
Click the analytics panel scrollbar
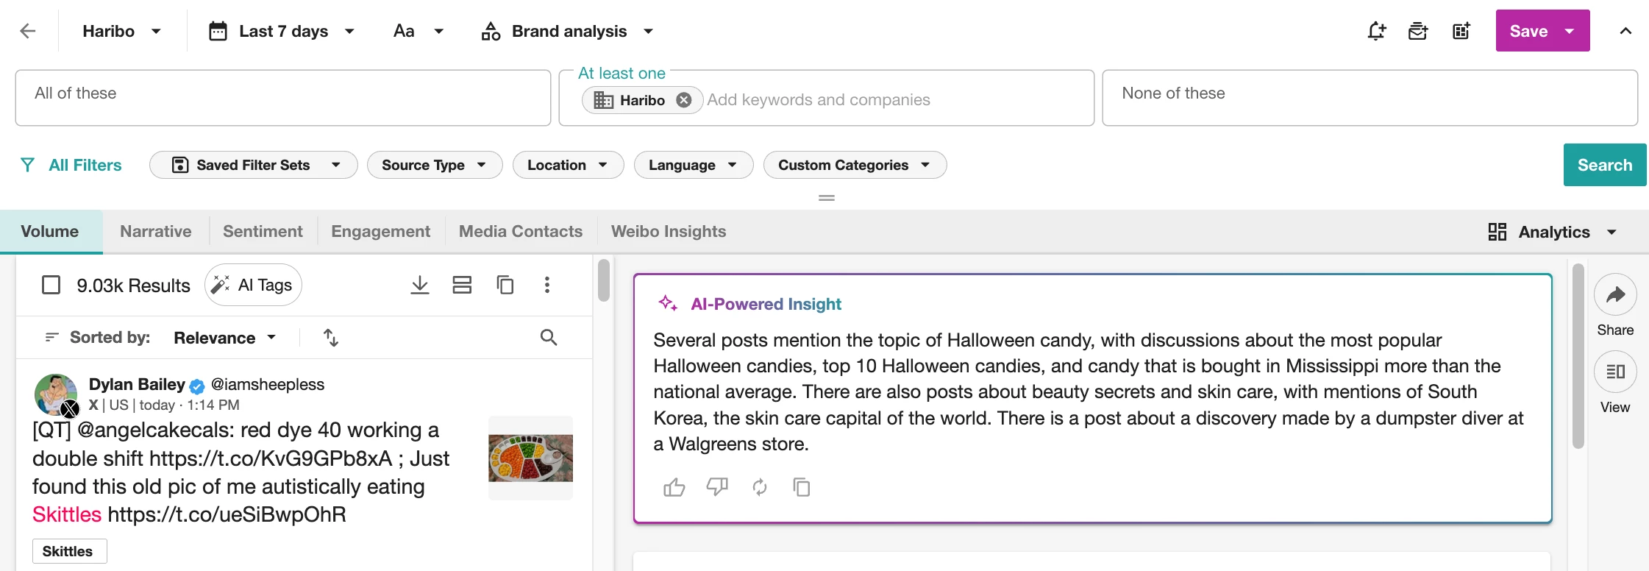tap(1578, 355)
